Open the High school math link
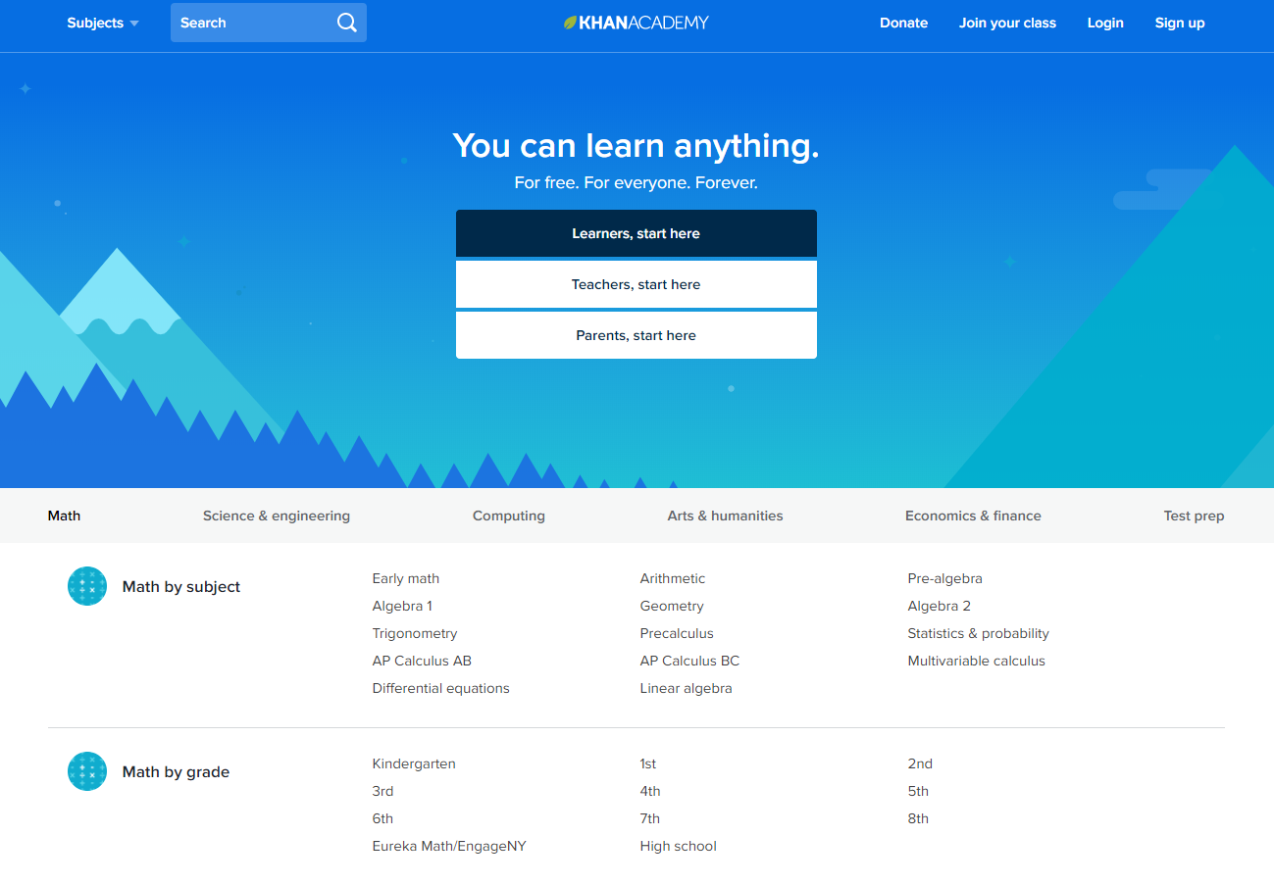Viewport: 1274px width, 885px height. [679, 846]
